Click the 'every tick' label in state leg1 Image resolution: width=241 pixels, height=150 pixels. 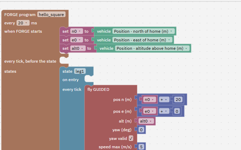pyautogui.click(x=72, y=89)
